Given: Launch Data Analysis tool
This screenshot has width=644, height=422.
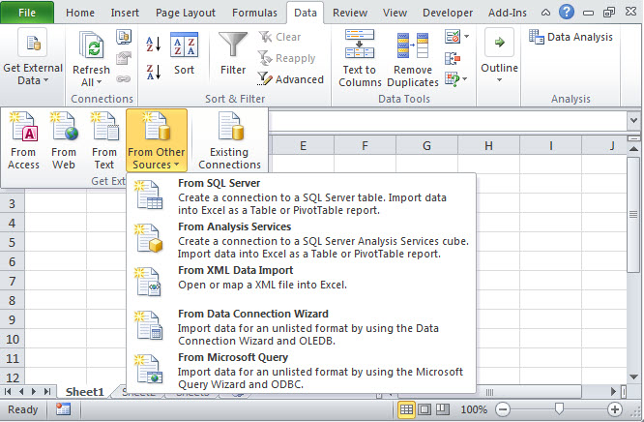Looking at the screenshot, I should point(571,37).
